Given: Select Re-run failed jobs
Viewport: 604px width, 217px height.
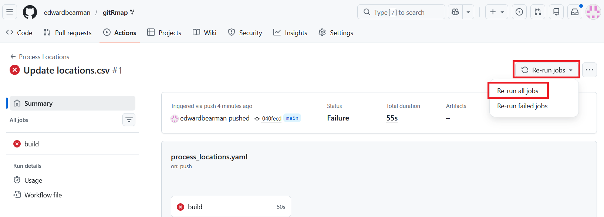Looking at the screenshot, I should (x=522, y=106).
